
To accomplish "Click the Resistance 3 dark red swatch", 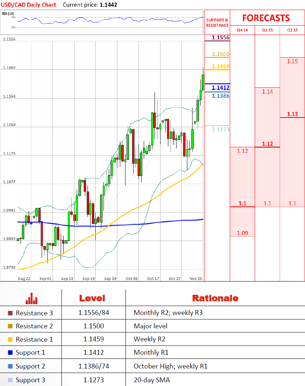I will [x=10, y=313].
